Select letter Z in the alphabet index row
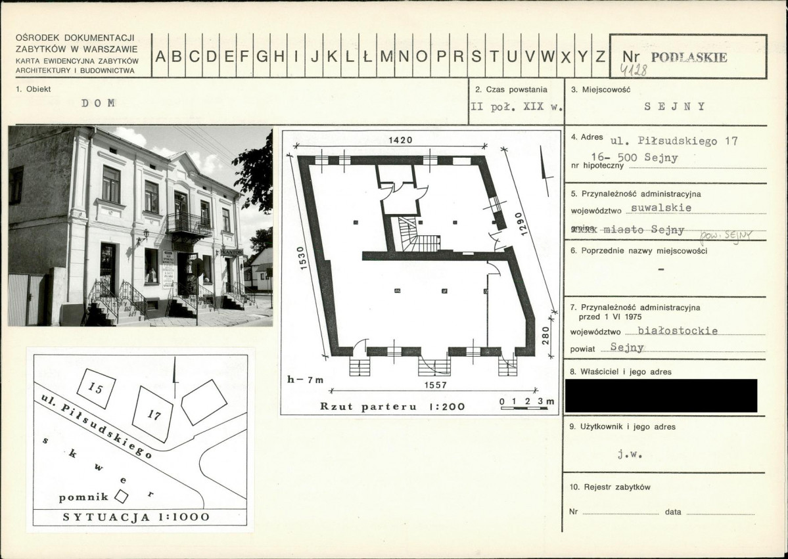Image resolution: width=788 pixels, height=559 pixels. [599, 56]
